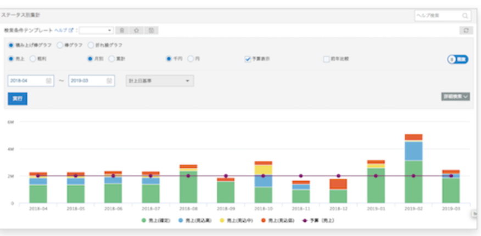Click the refresh icon button
481x236 pixels.
[466, 31]
